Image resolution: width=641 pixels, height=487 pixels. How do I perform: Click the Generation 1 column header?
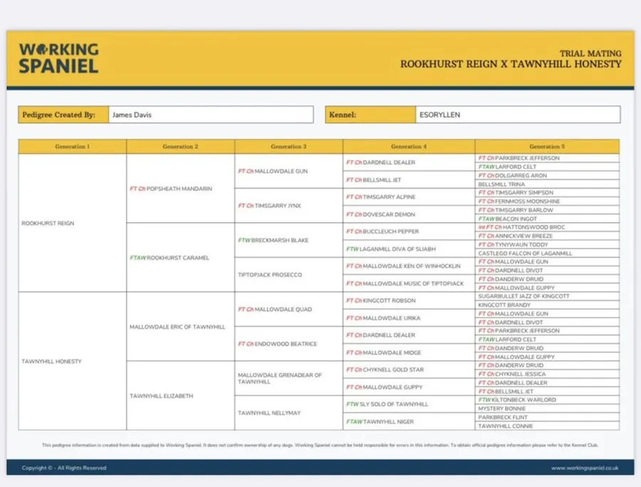coord(72,147)
